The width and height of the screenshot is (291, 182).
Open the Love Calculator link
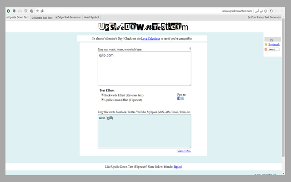pyautogui.click(x=151, y=39)
